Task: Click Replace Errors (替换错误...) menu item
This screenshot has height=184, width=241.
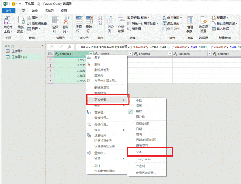Action: (x=102, y=118)
